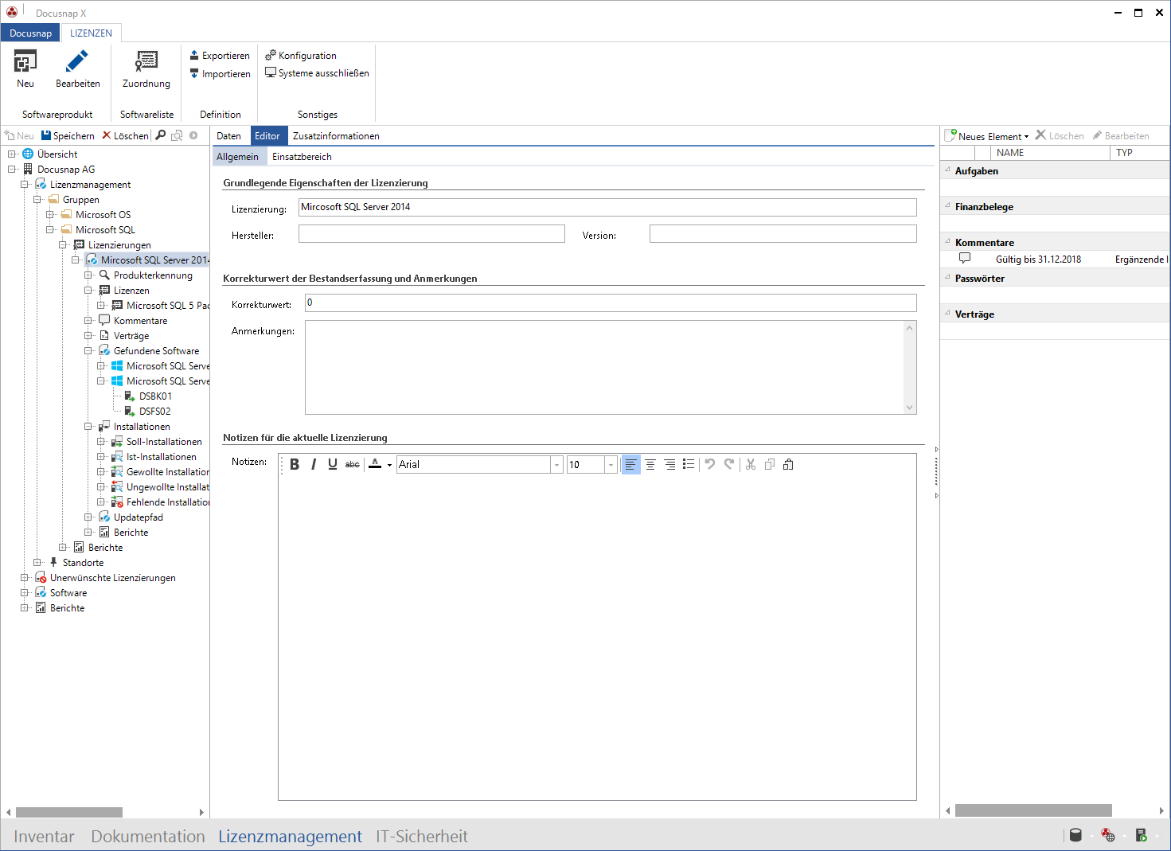
Task: Expand the Standorte tree node
Action: [37, 563]
